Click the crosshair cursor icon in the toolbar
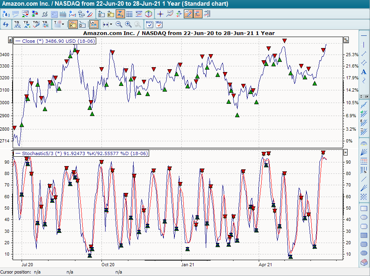 click(x=161, y=14)
